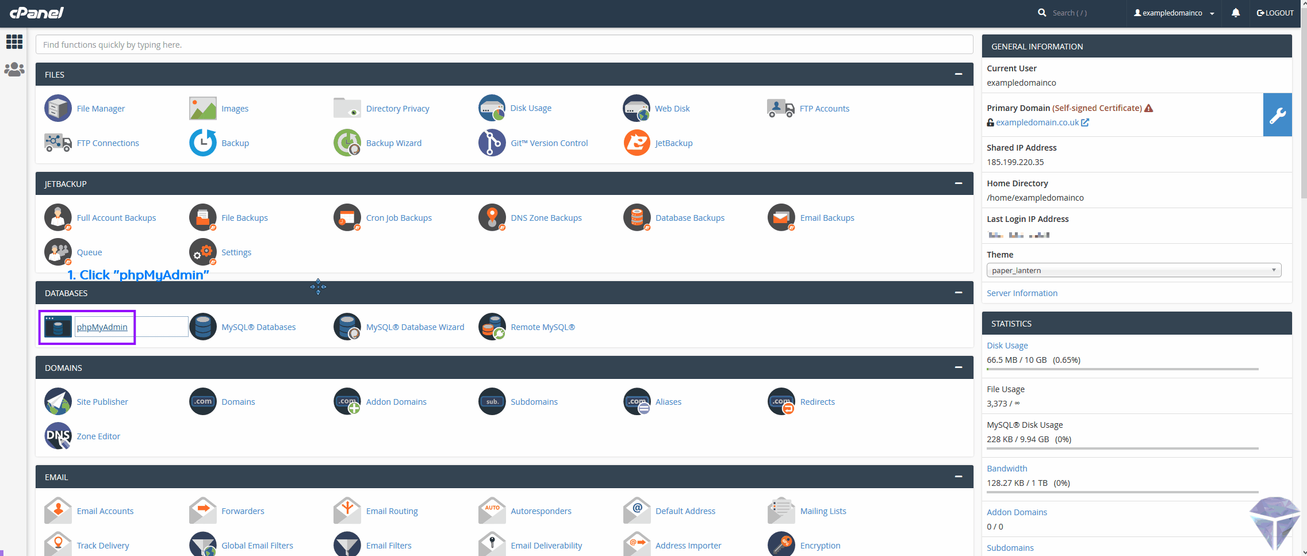Collapse the JETBACKUP section
The width and height of the screenshot is (1307, 556).
(x=959, y=183)
